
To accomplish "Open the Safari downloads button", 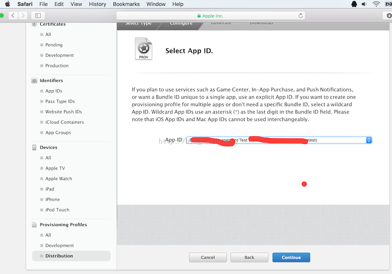I will click(388, 15).
